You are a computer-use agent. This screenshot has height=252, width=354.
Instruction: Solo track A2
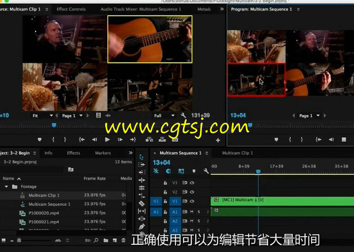point(199,221)
